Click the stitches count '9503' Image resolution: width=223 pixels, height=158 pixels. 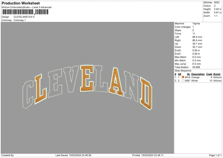click(217, 3)
